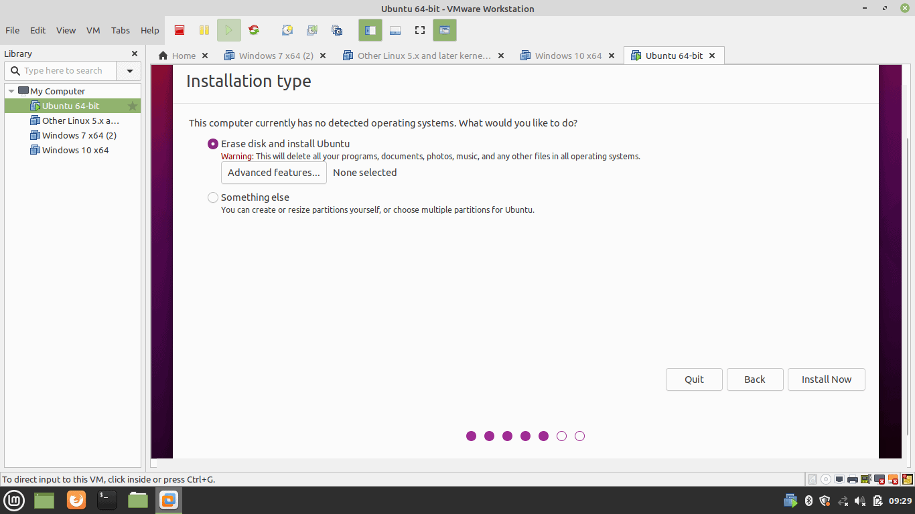Click the Quit button
Image resolution: width=915 pixels, height=514 pixels.
pos(694,379)
